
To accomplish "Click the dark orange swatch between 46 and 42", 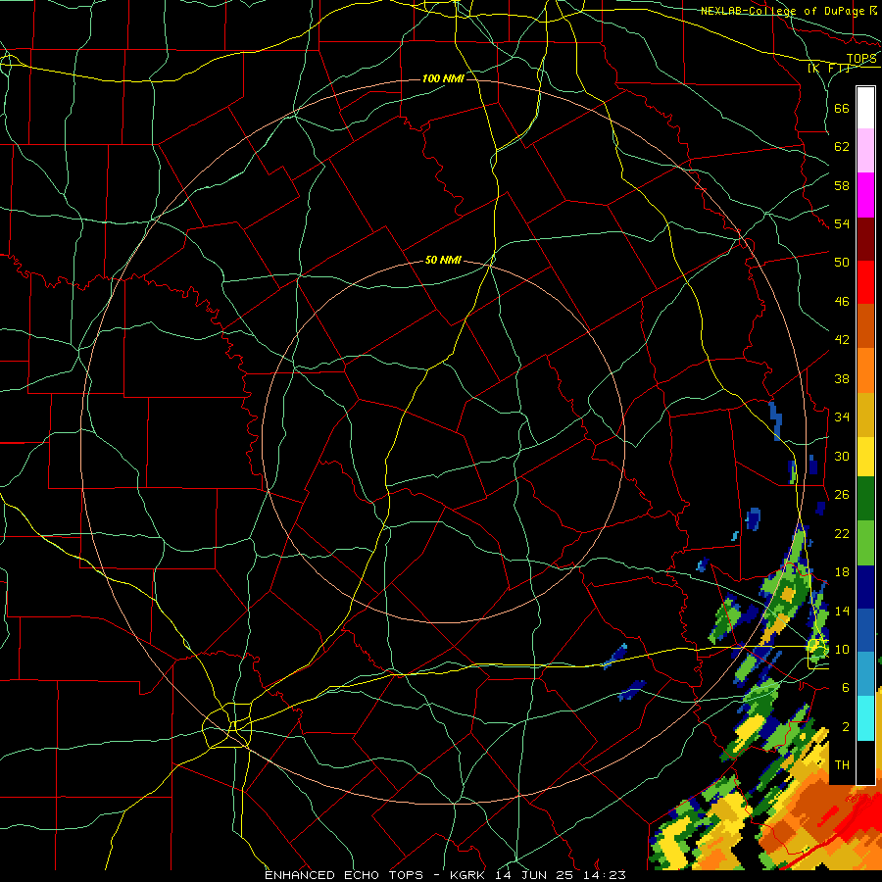I will [865, 325].
